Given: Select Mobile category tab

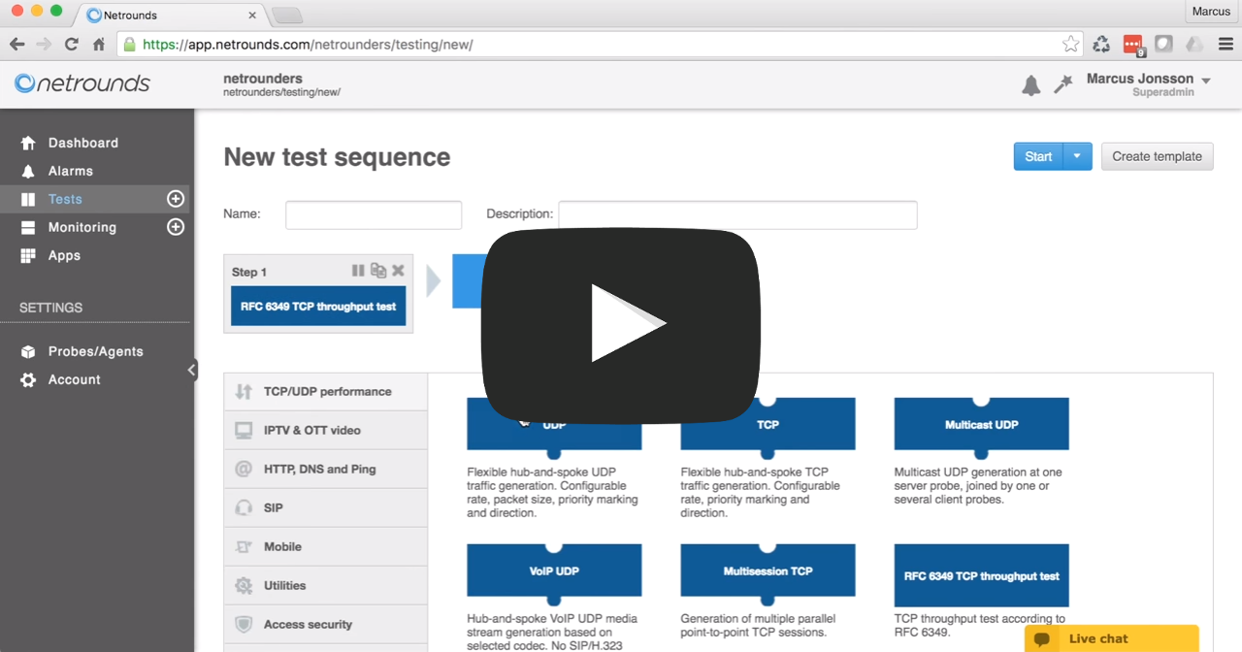Looking at the screenshot, I should [326, 547].
